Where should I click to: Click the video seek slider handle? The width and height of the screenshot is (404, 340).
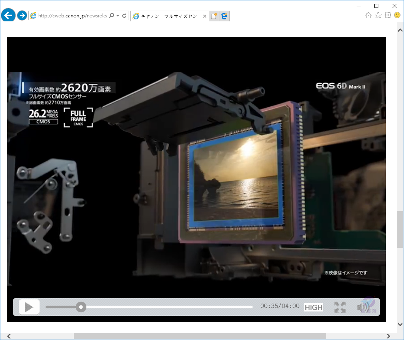(81, 307)
